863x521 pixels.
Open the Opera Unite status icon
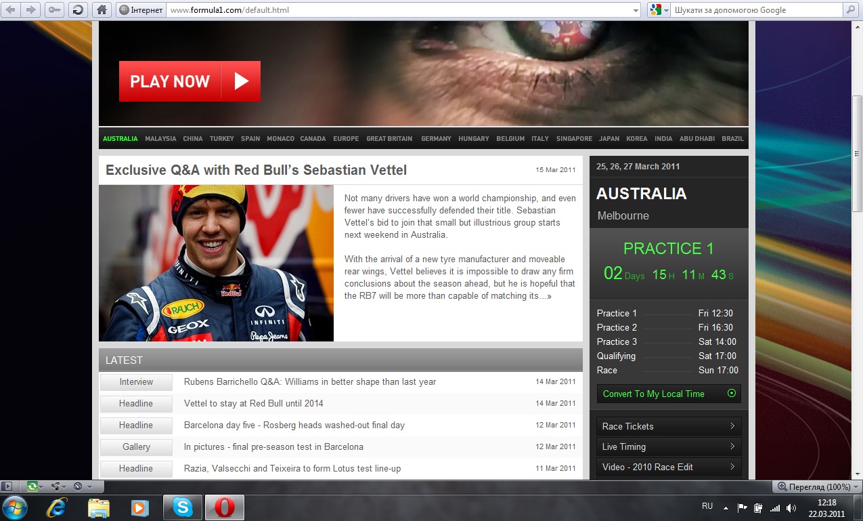[55, 486]
